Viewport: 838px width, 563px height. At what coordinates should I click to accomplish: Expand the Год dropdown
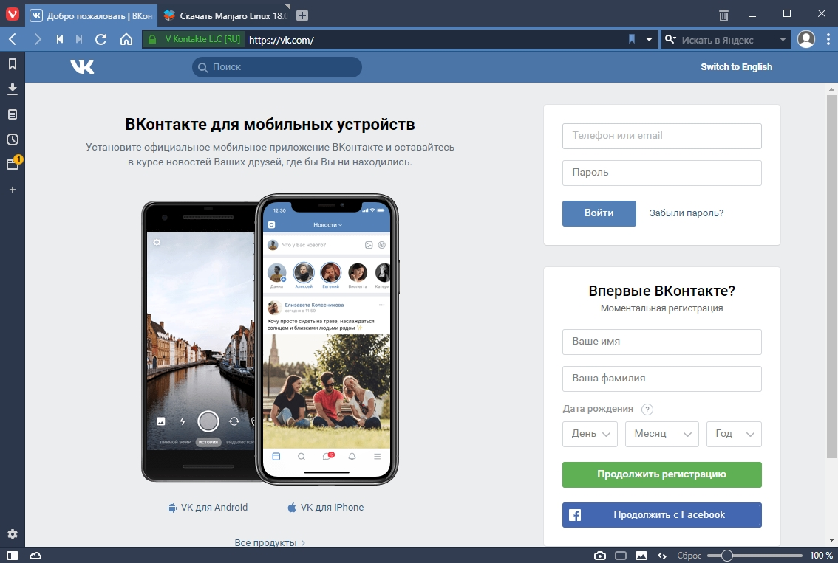pos(734,434)
